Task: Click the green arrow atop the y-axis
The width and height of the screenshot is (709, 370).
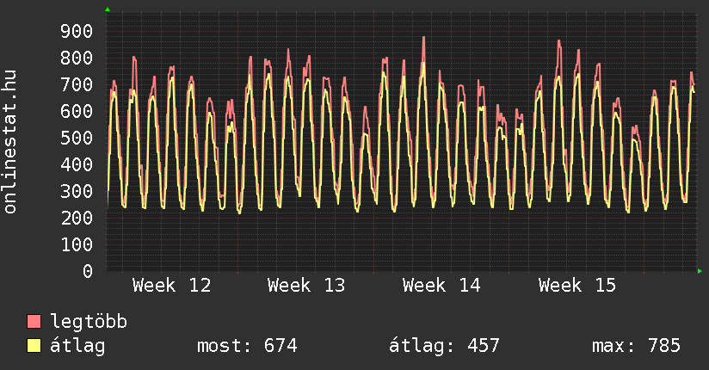Action: (108, 9)
